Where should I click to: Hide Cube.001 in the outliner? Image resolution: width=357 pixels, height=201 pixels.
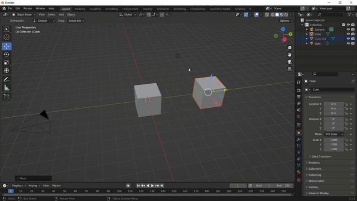coord(348,39)
